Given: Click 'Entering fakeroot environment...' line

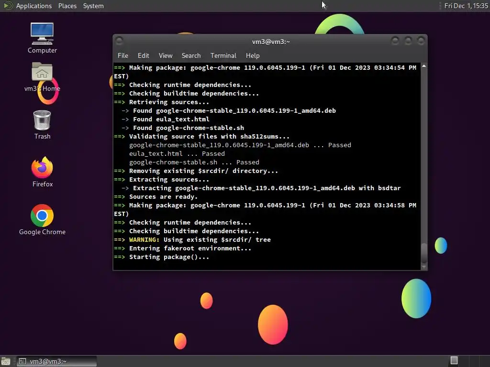Looking at the screenshot, I should click(182, 248).
